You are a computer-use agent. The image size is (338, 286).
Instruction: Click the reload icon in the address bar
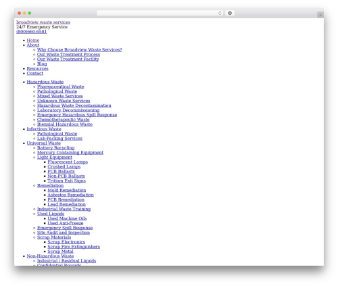pos(220,14)
